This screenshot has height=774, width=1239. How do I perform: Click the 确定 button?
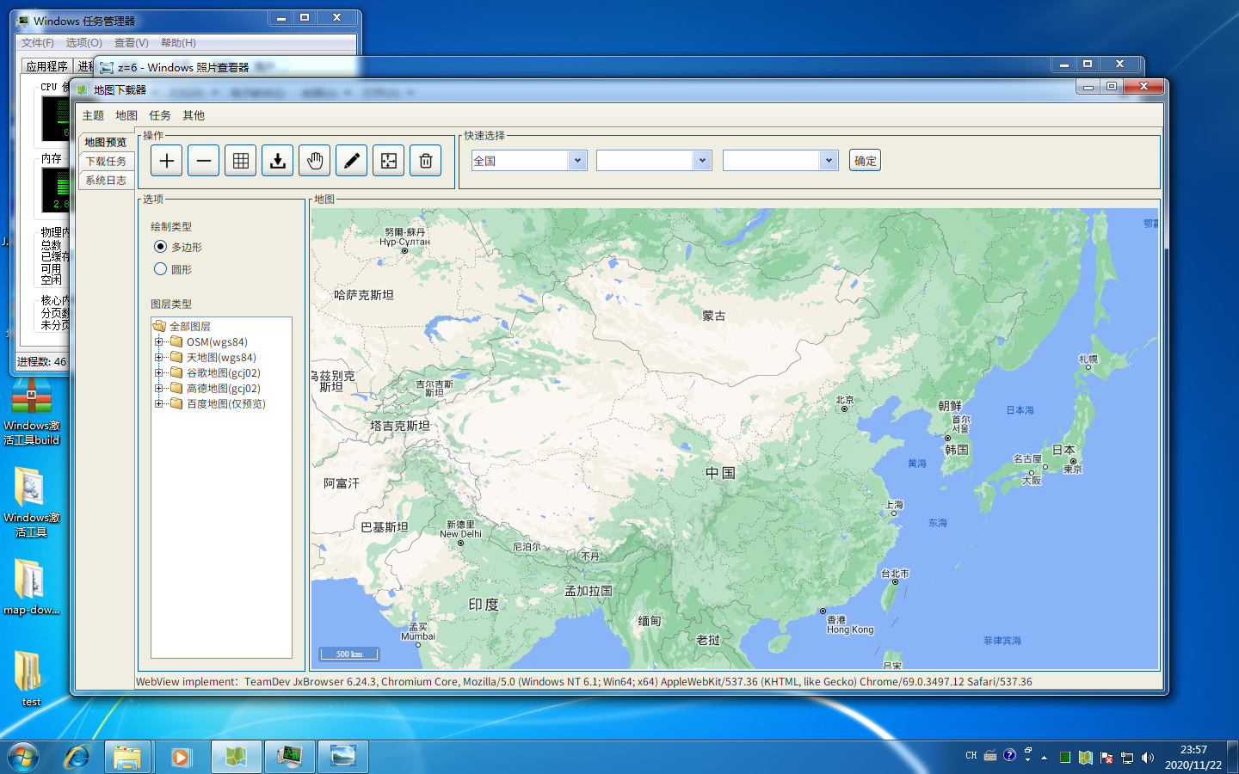pyautogui.click(x=866, y=161)
